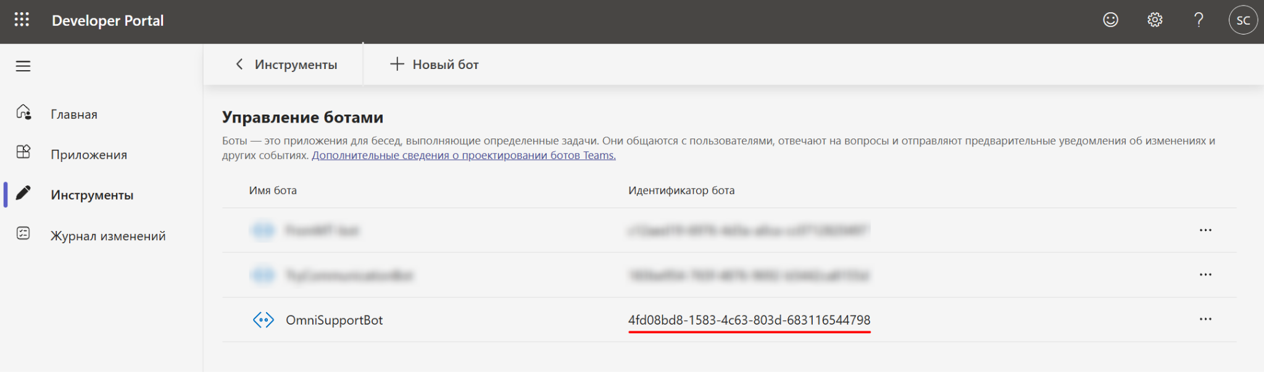Image resolution: width=1264 pixels, height=372 pixels.
Task: Collapse sidebar with hamburger menu icon
Action: point(23,66)
